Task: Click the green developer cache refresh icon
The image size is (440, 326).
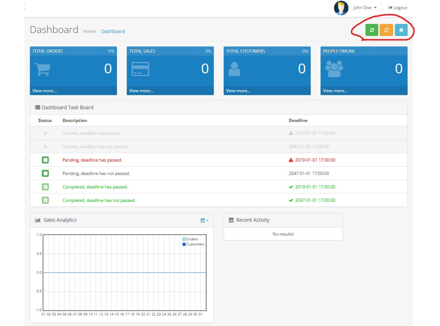Action: 372,30
